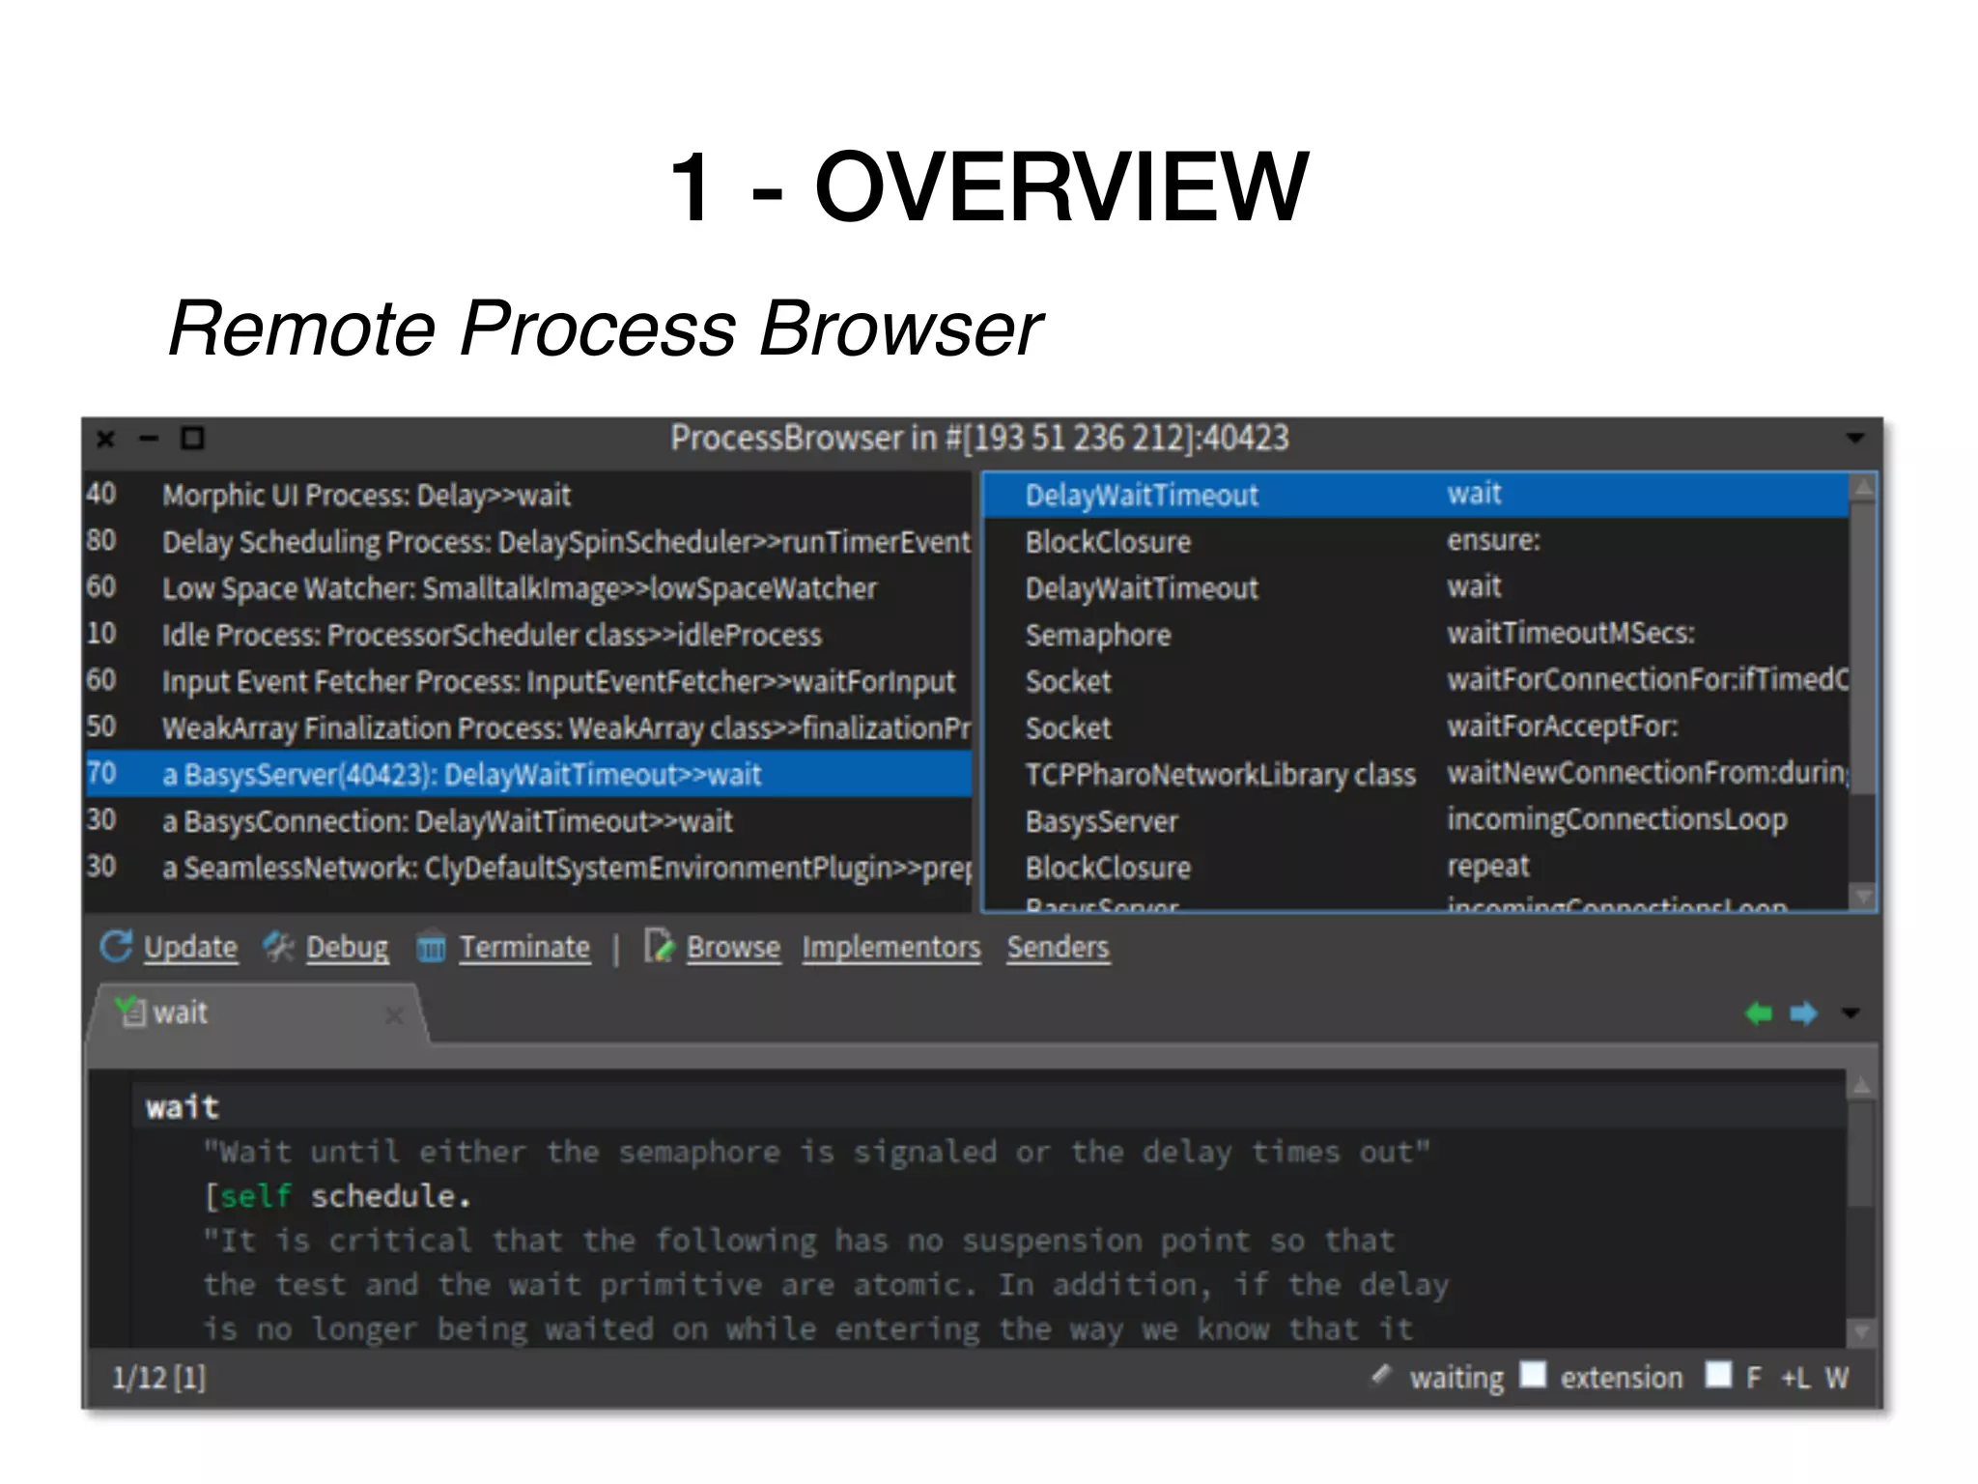Click stack list scrollbar thumb
Viewport: 1978px width, 1484px height.
[1863, 647]
